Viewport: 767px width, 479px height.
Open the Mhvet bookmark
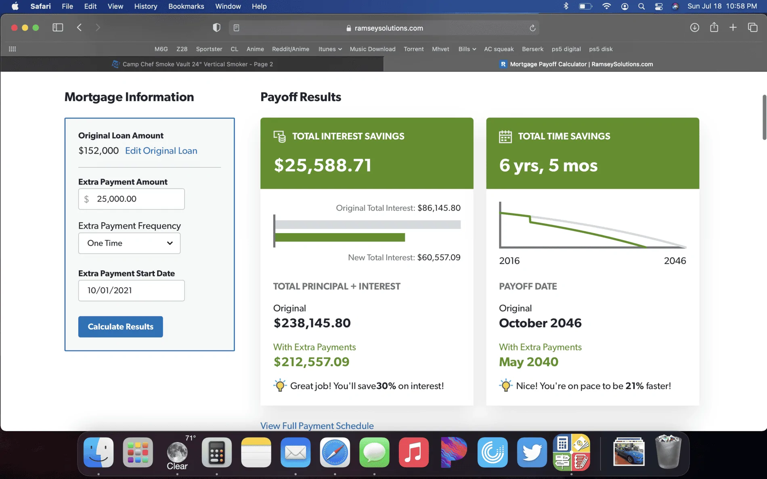[440, 49]
